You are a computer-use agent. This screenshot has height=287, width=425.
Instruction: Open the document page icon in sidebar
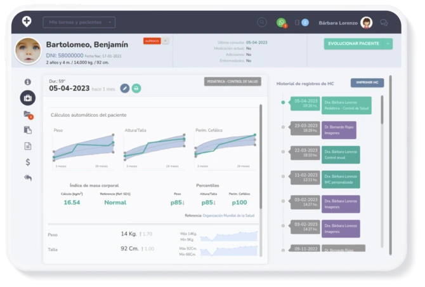click(x=27, y=146)
